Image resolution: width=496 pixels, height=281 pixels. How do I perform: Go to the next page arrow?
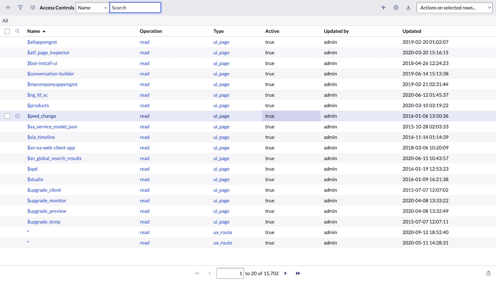(x=286, y=273)
